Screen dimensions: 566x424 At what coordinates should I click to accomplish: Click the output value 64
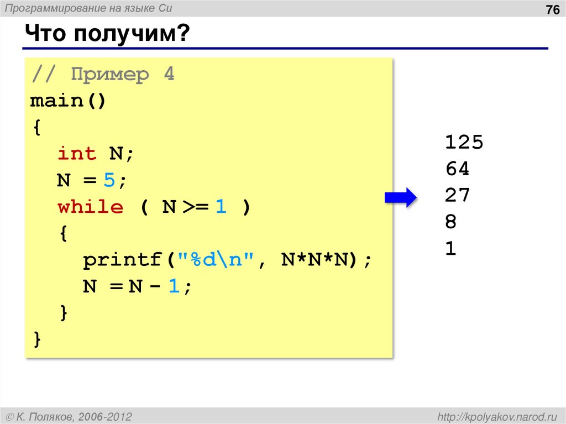click(457, 169)
